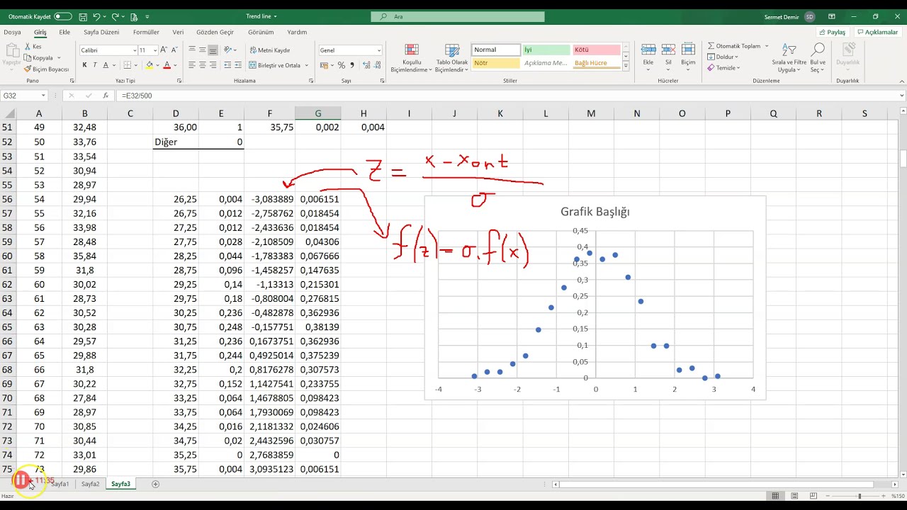907x510 pixels.
Task: Expand the Name Box G32 dropdown
Action: pyautogui.click(x=43, y=96)
